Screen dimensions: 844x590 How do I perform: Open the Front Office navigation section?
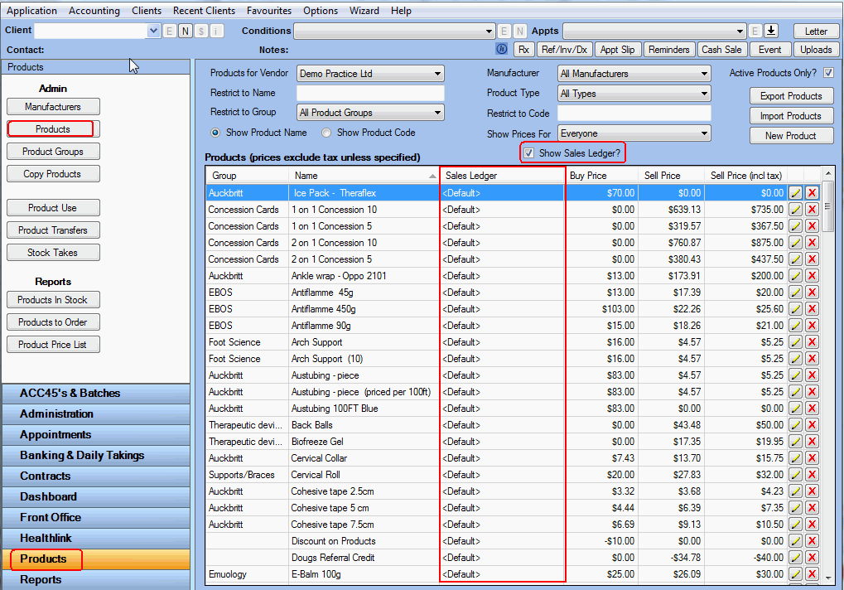coord(96,517)
